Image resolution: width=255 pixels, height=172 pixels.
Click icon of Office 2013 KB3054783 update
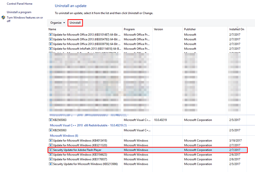[51, 39]
